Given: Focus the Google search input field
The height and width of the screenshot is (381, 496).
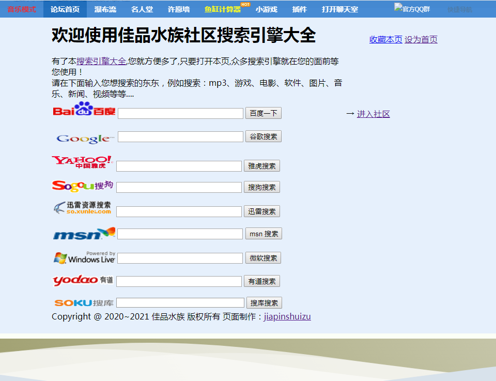Looking at the screenshot, I should click(x=181, y=136).
